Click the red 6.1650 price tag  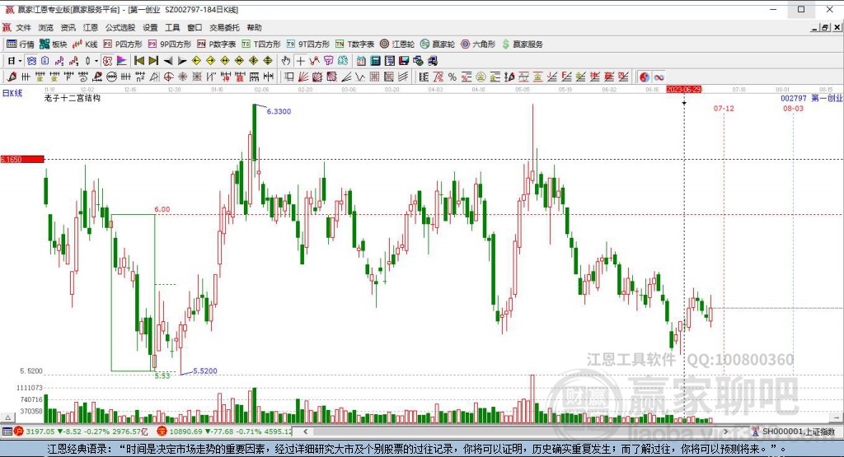[22, 159]
